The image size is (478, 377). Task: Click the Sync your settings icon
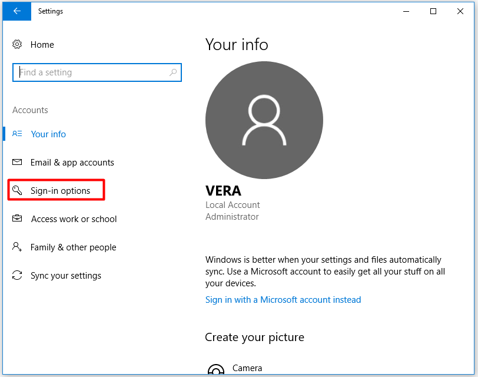point(18,275)
